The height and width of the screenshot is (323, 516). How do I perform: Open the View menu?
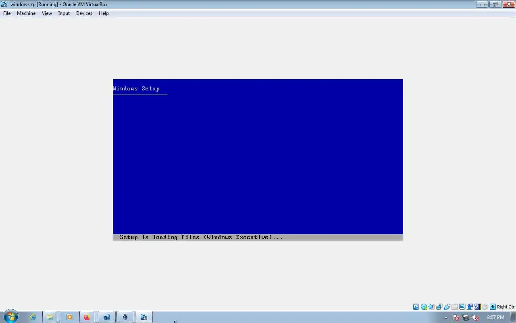click(x=47, y=13)
